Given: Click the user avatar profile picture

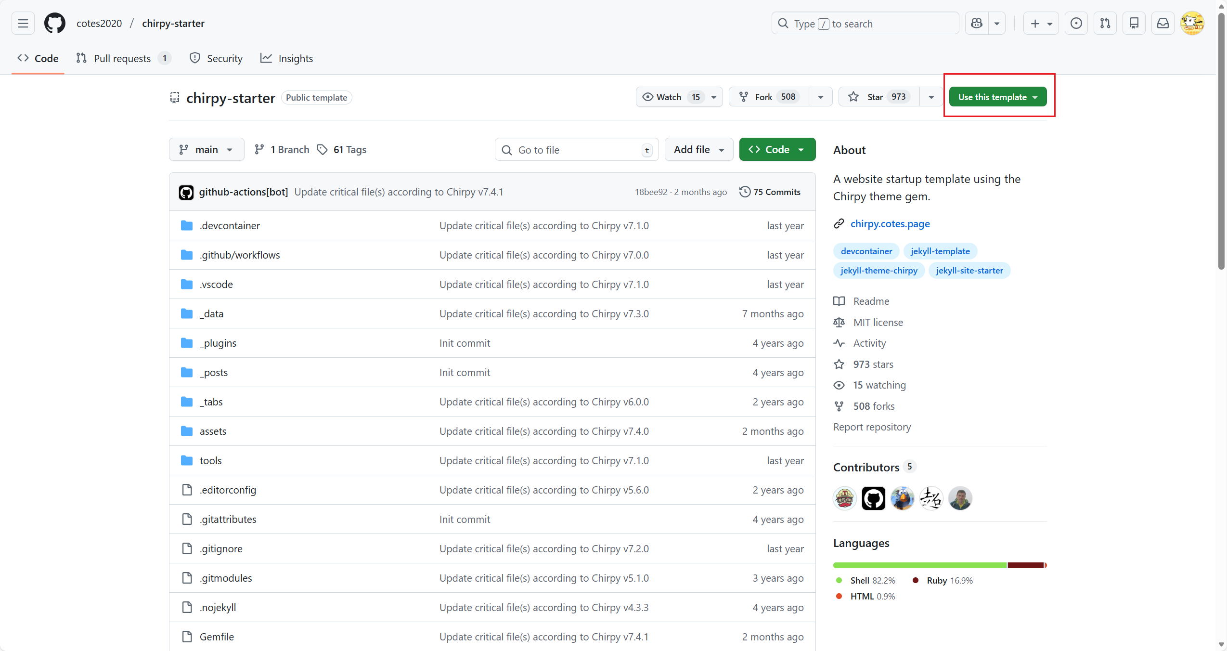Looking at the screenshot, I should [x=1192, y=23].
